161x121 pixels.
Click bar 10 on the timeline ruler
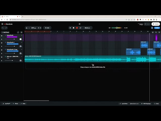[83, 31]
